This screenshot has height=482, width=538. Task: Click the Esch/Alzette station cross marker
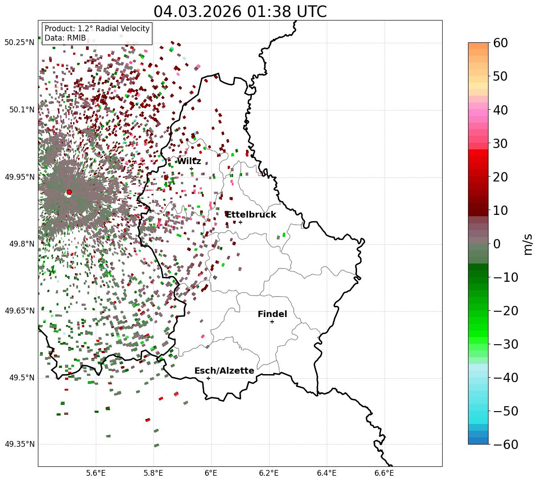click(x=208, y=378)
